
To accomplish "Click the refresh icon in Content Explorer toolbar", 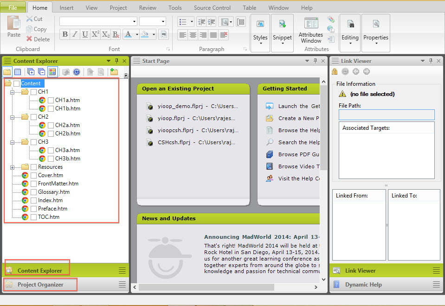I will click(77, 72).
